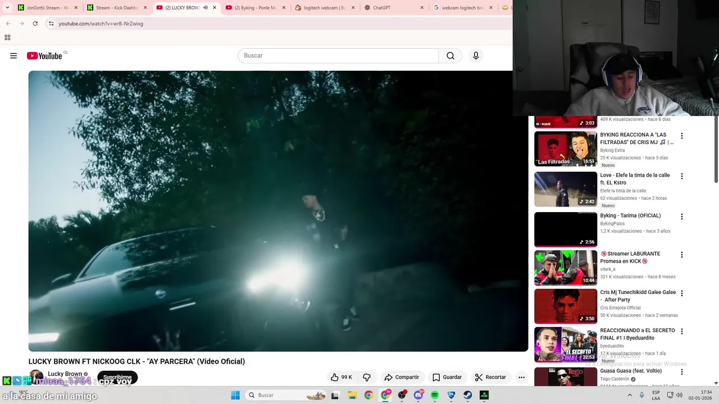The height and width of the screenshot is (404, 719).
Task: Open Lucky Brown channel name link
Action: point(65,374)
